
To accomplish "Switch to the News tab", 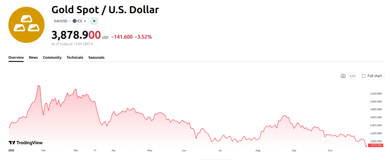I will pos(33,57).
